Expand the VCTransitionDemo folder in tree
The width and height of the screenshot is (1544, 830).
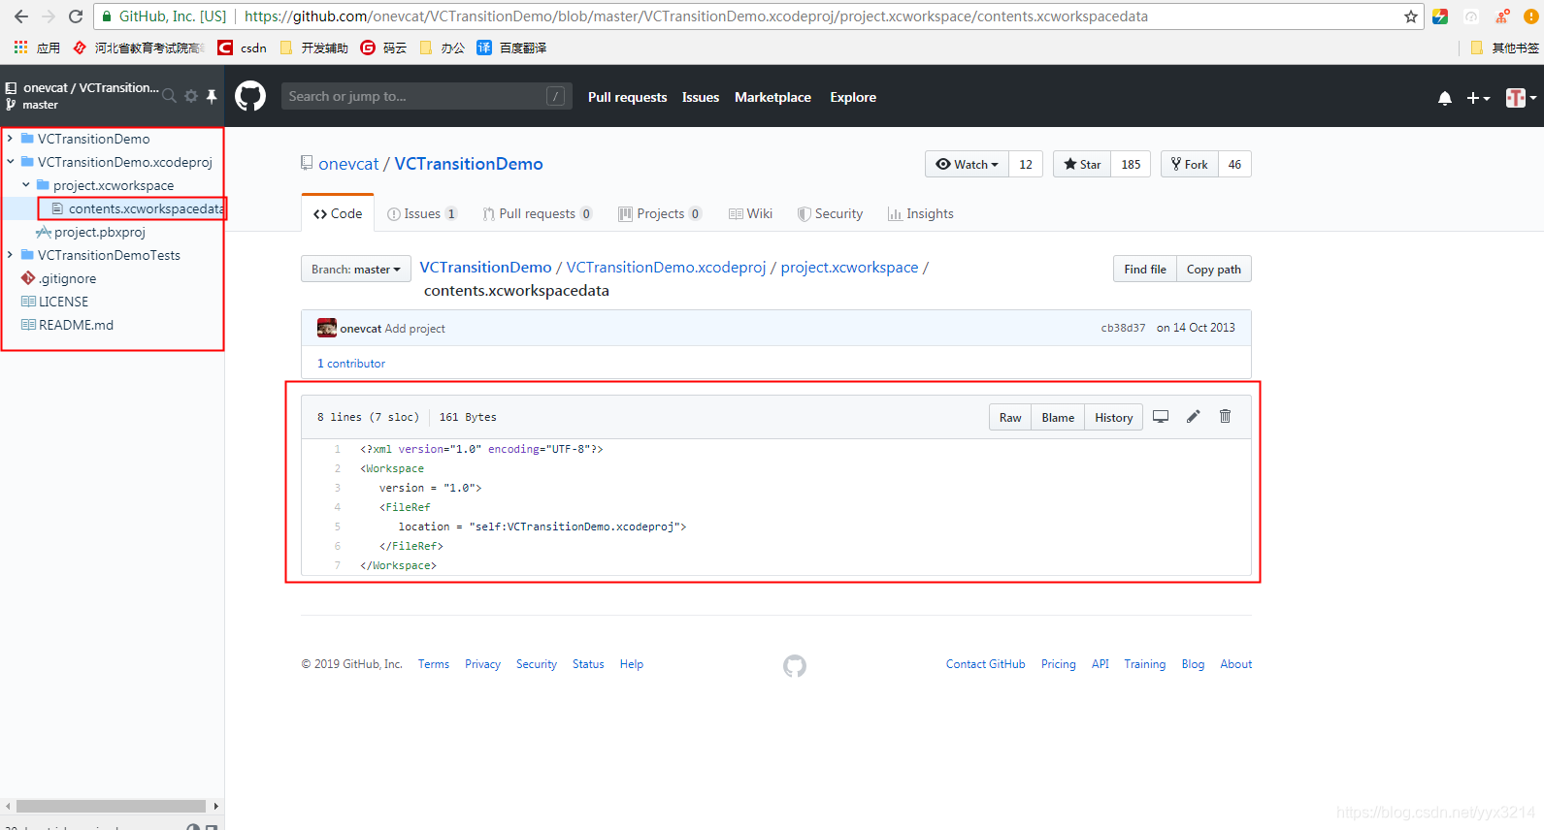coord(10,139)
